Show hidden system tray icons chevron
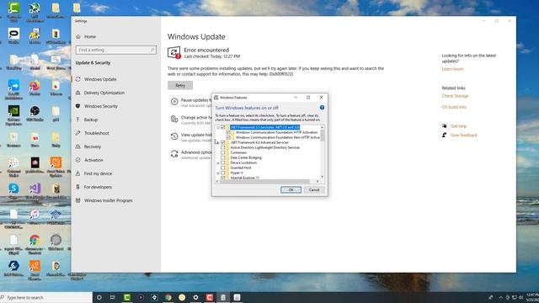The image size is (539, 303). coord(500,297)
